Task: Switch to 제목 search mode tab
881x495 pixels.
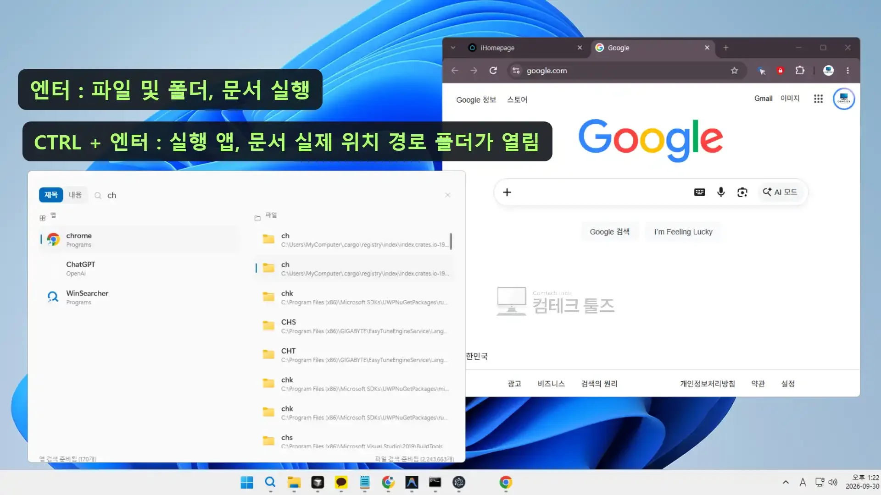Action: pyautogui.click(x=51, y=195)
